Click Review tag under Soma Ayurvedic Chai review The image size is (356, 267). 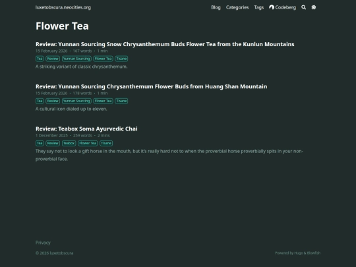[53, 143]
